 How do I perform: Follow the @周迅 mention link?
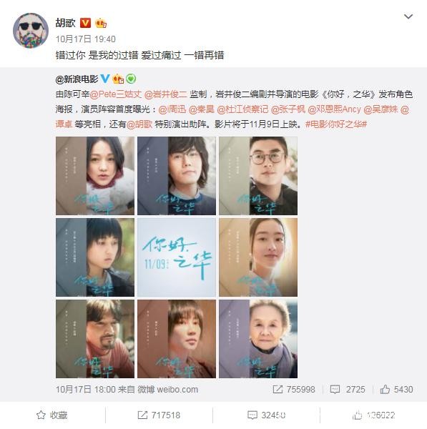[x=172, y=109]
